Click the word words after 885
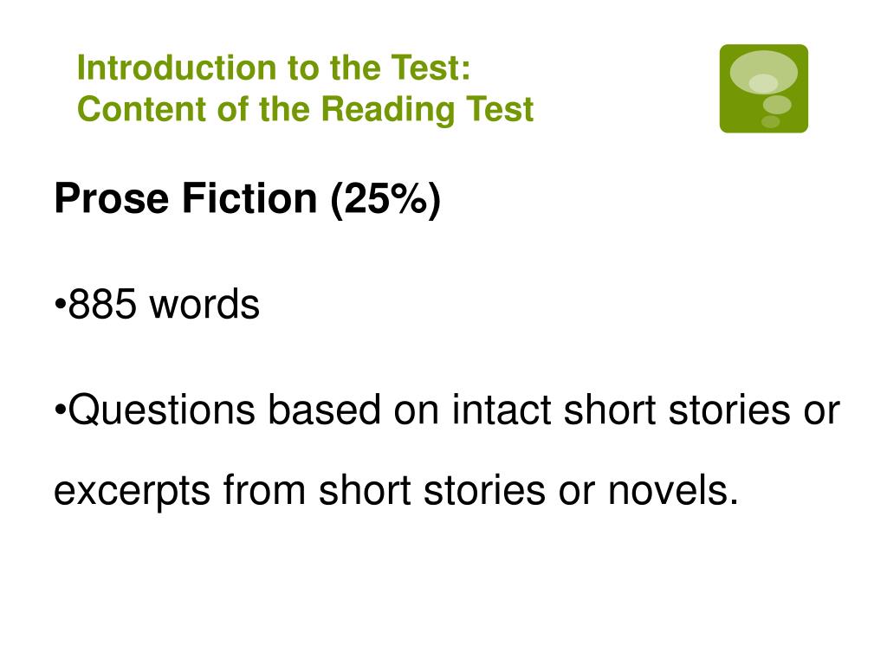887x665 pixels. click(x=204, y=304)
